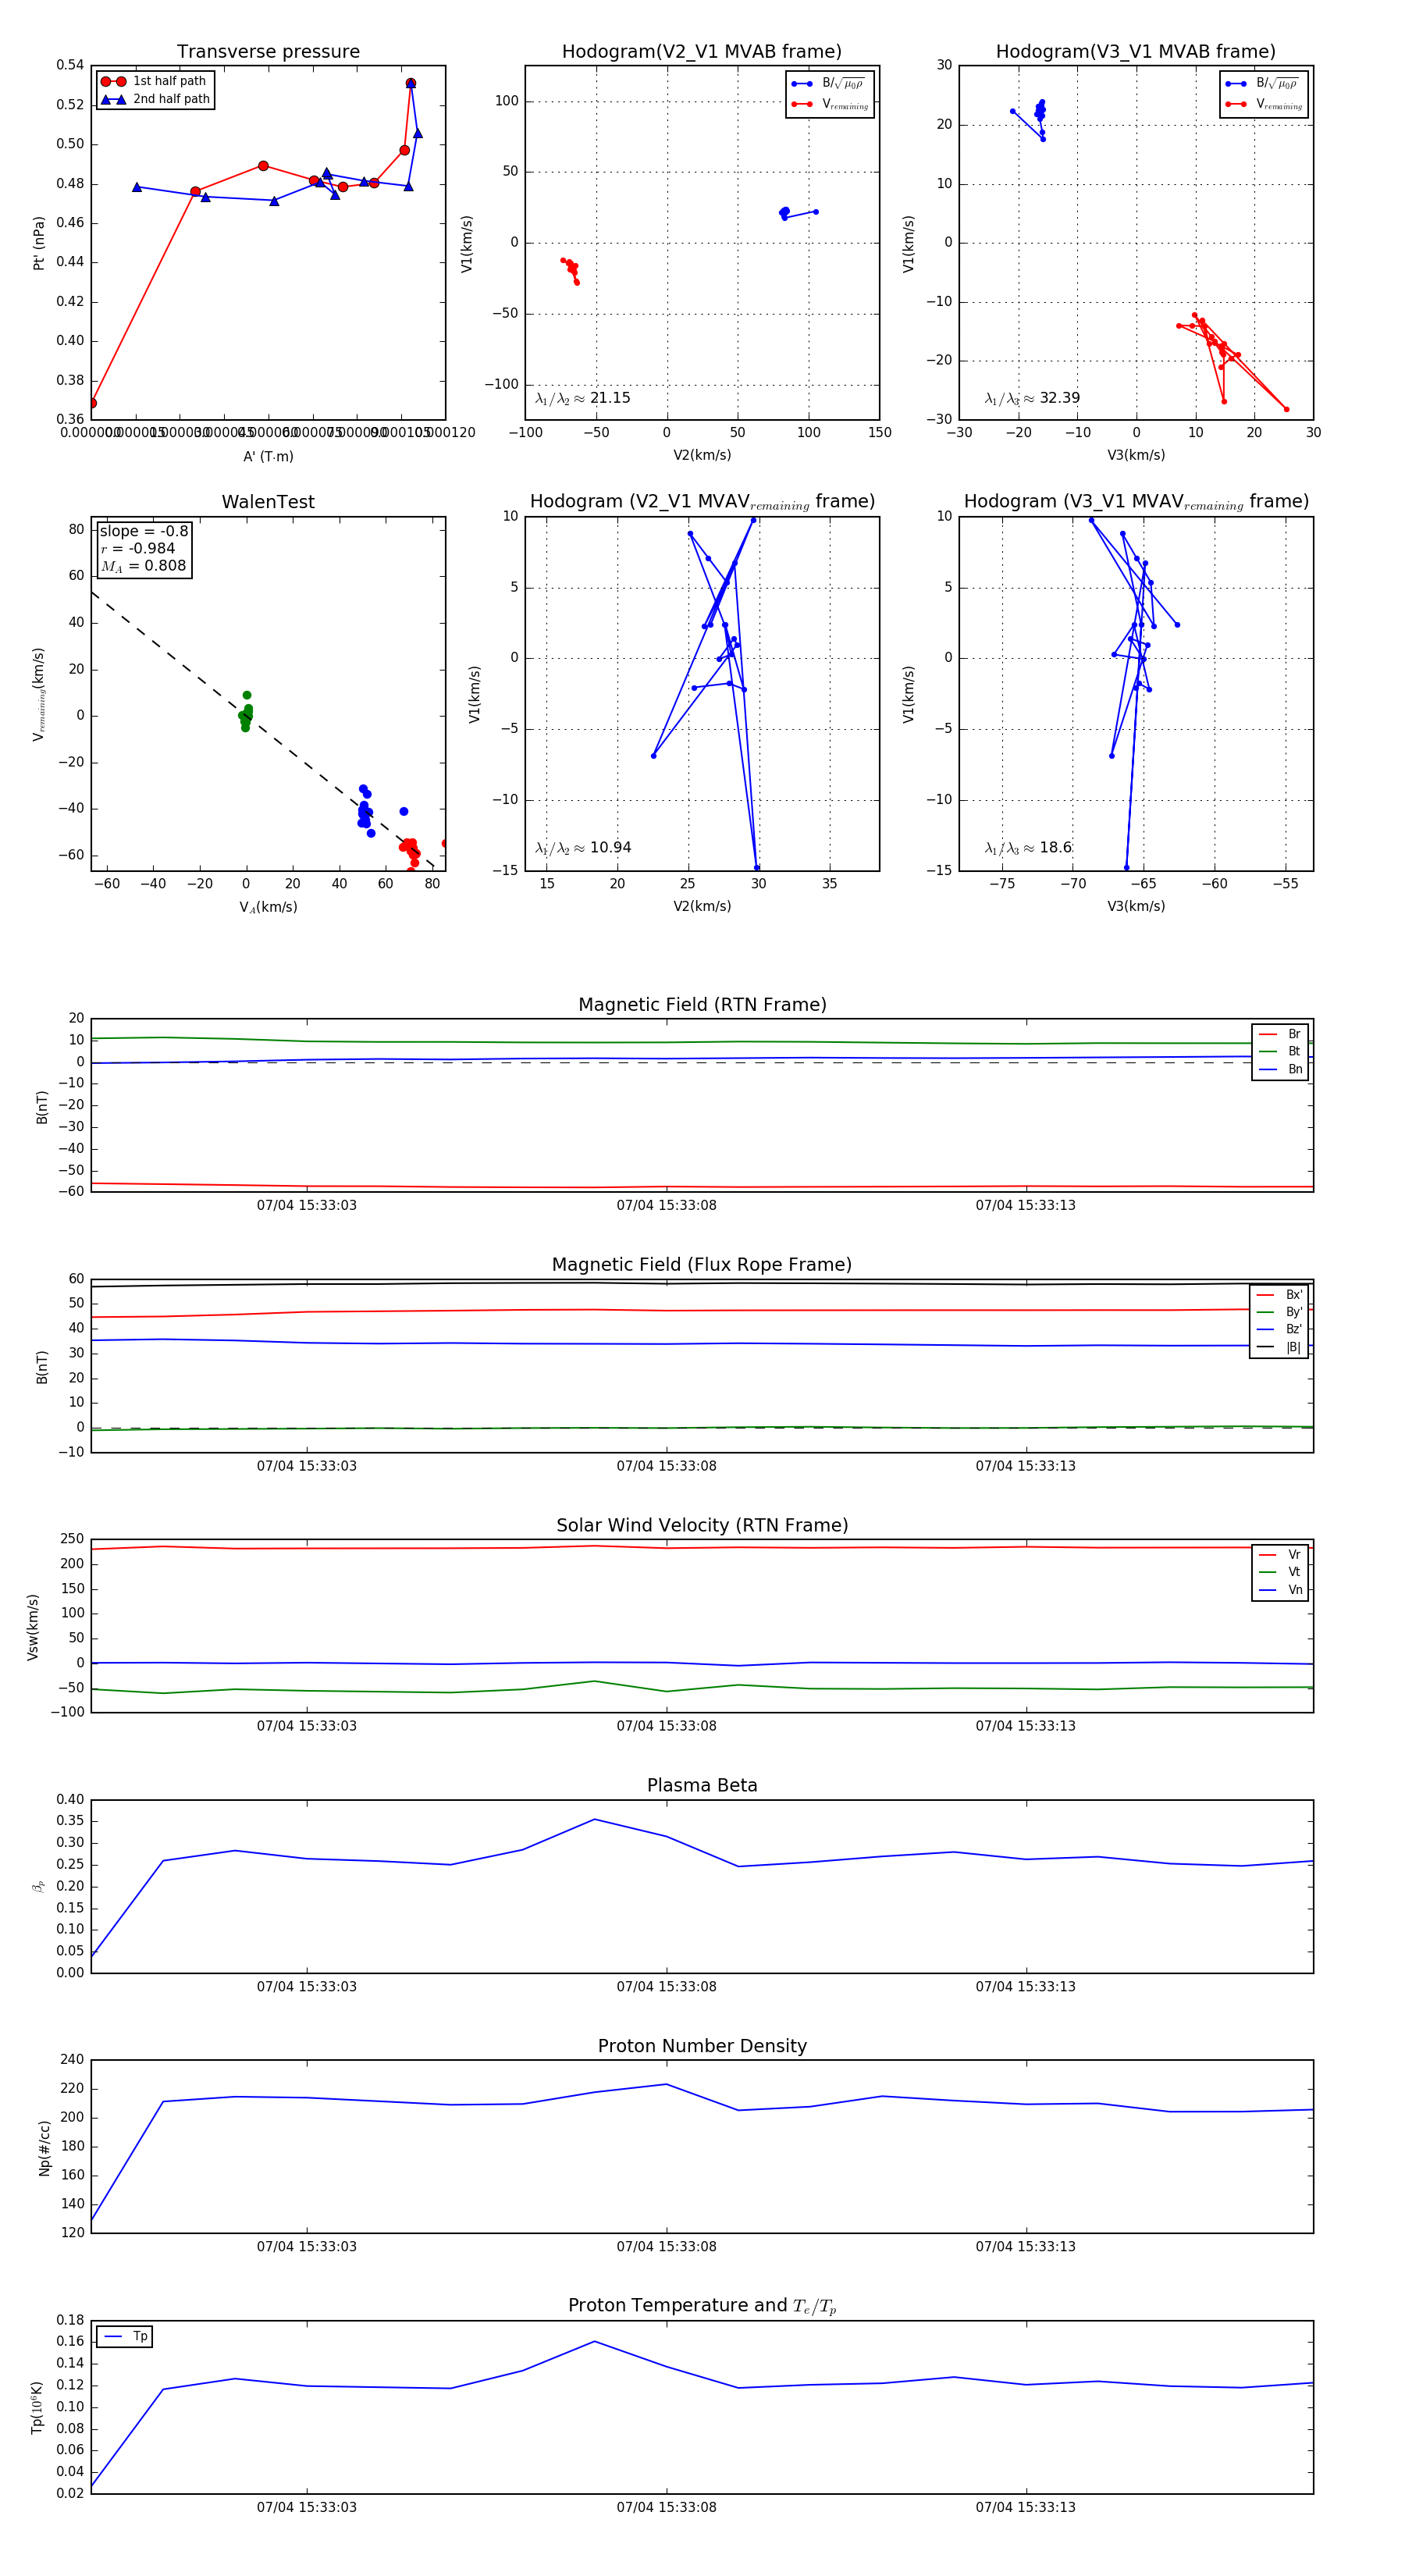Click the Plasma Beta chart title

coord(702,1785)
